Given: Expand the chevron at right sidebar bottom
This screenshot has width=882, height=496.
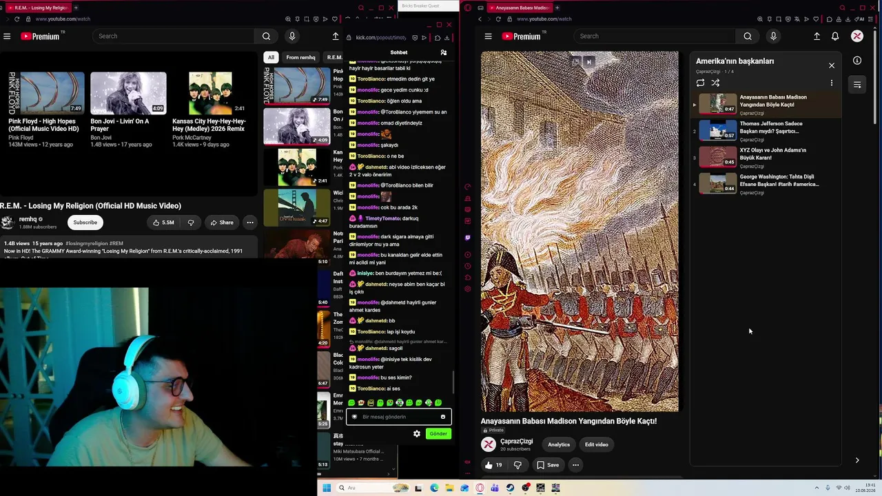Looking at the screenshot, I should point(857,460).
